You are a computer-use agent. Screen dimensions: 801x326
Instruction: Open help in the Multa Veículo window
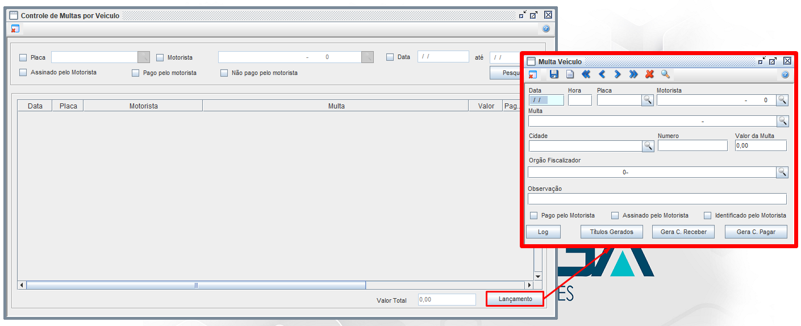[x=785, y=74]
